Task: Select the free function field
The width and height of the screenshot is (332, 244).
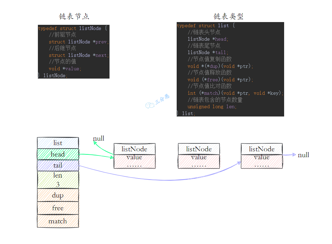Action: click(58, 208)
